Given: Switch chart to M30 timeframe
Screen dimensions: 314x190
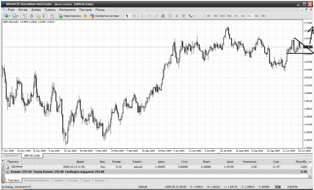Looking at the screenshot, I should click(x=229, y=16).
